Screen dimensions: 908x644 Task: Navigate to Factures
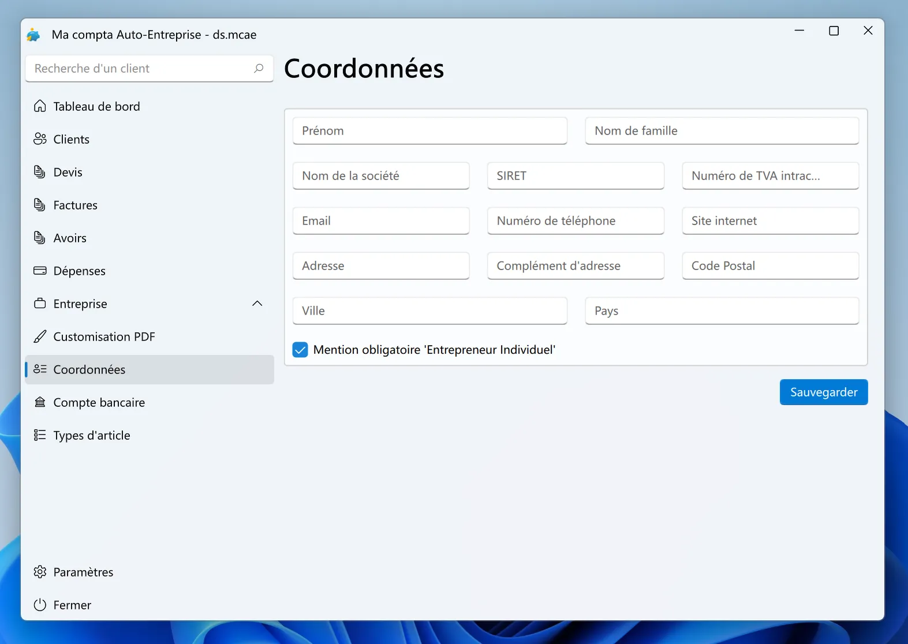(x=150, y=205)
